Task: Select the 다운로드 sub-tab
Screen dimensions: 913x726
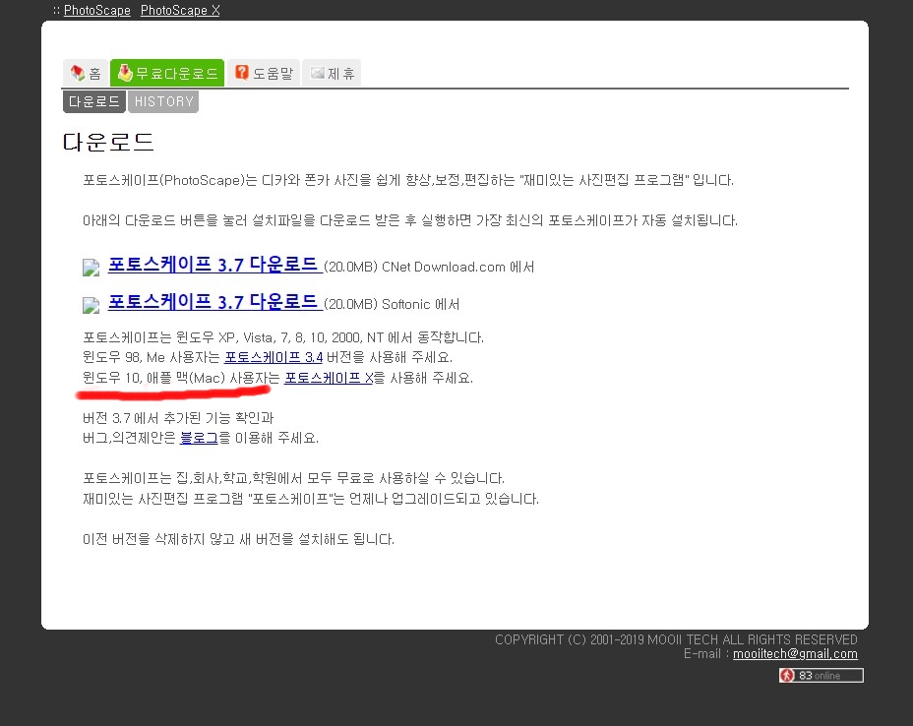Action: pos(94,101)
